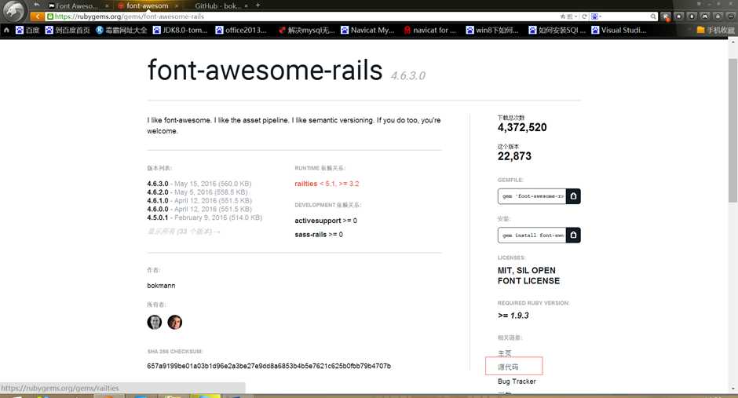Click version 4.6.0.0 in versions list
The height and width of the screenshot is (398, 738).
point(157,209)
